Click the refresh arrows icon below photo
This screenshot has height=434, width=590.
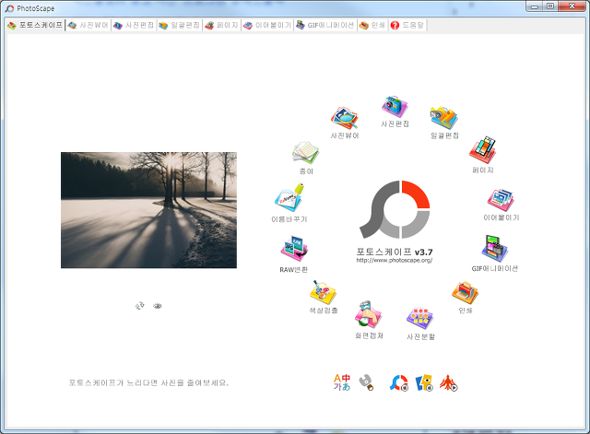(139, 306)
